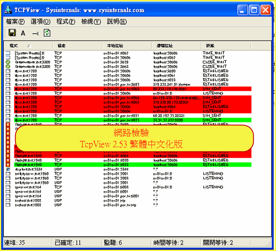276x251 pixels.
Task: Open the 檢視(V) menu
Action: click(x=91, y=22)
